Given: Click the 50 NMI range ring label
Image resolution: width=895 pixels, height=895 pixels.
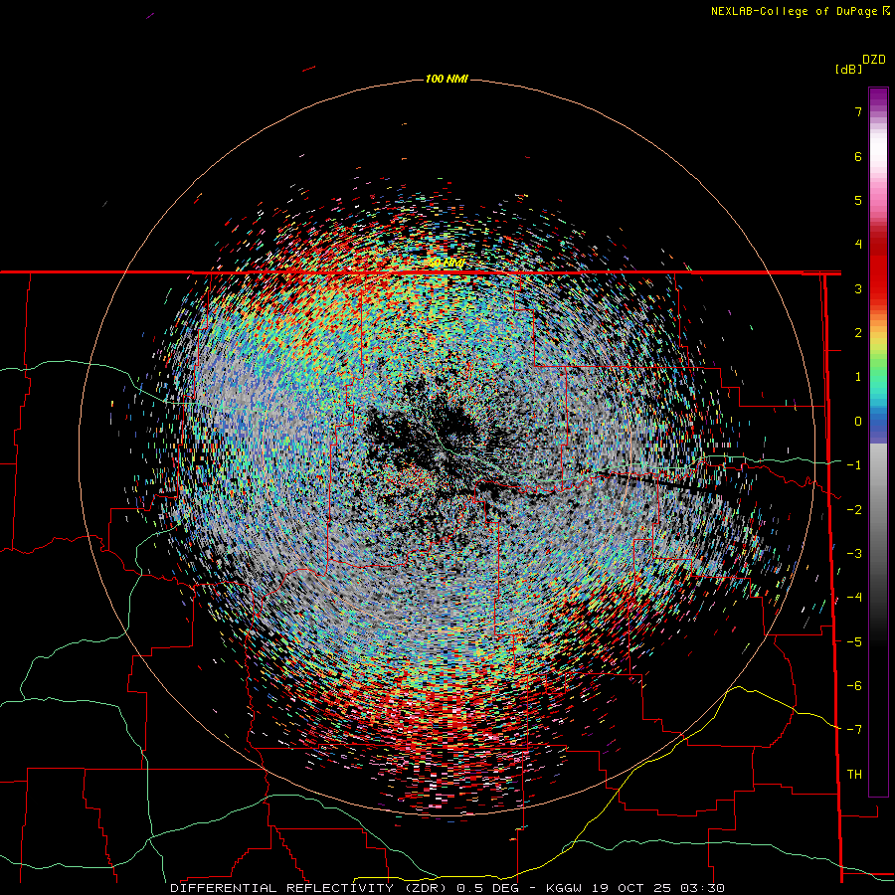Looking at the screenshot, I should tap(447, 263).
